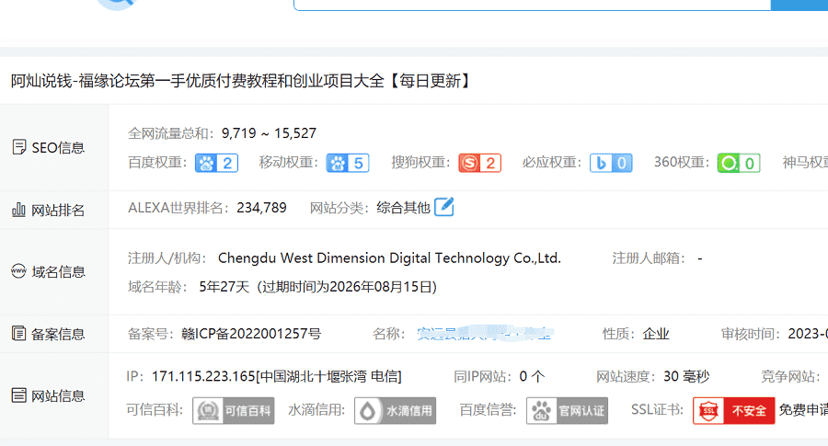This screenshot has height=446, width=828.
Task: Click the 网站排名 bar chart icon
Action: tap(18, 210)
